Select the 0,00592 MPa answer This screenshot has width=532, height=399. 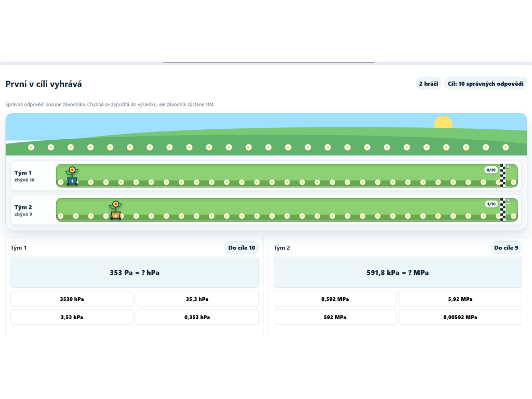pos(460,317)
